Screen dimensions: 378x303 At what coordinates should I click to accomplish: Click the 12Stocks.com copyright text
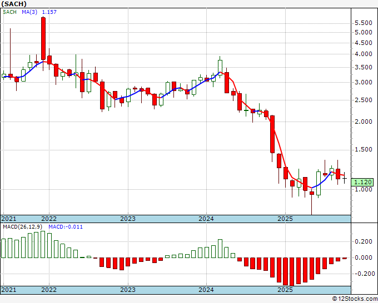[355, 299]
